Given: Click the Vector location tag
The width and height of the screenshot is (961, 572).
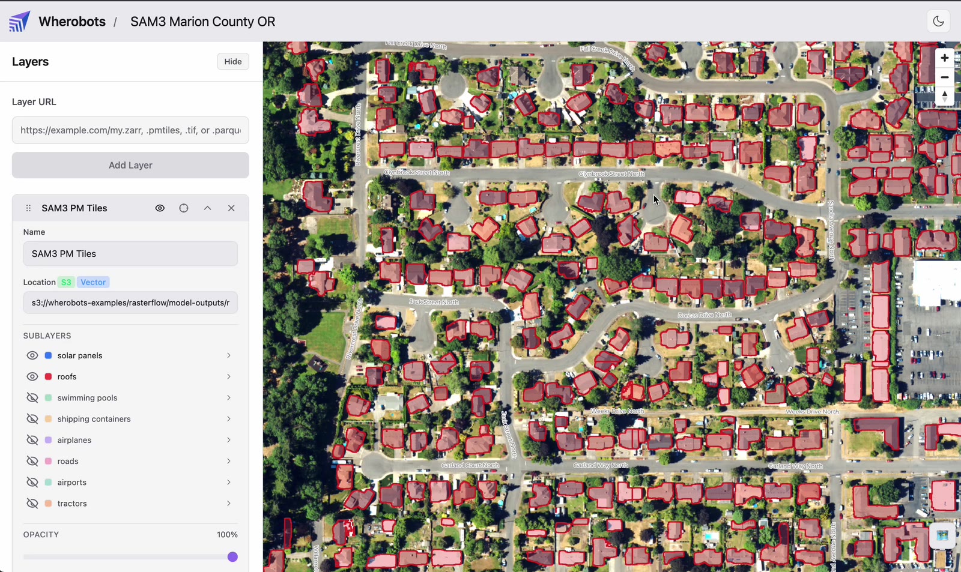Looking at the screenshot, I should 93,282.
